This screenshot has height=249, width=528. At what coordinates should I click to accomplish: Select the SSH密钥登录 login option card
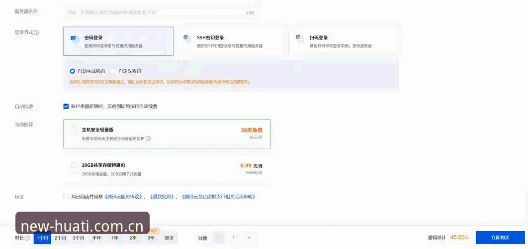coord(230,41)
